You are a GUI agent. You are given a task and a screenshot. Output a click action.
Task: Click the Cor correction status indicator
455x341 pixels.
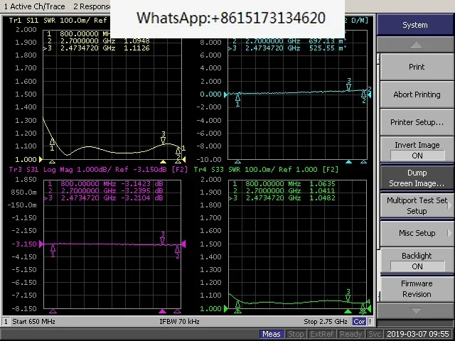point(361,322)
